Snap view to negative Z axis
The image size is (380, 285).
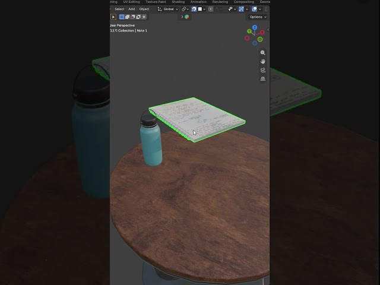[255, 43]
